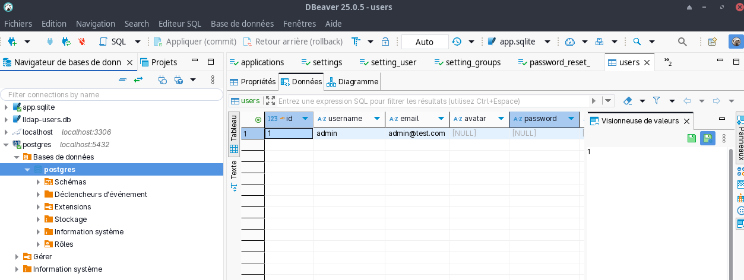Toggle the transaction lock icon
Screen dimensions: 744x280
click(x=385, y=42)
